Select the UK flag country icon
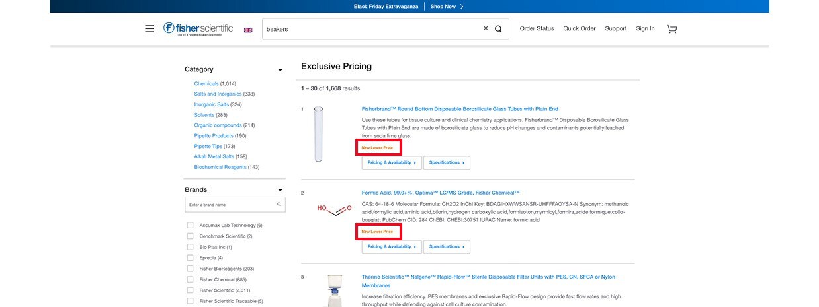This screenshot has height=307, width=819. (x=248, y=30)
